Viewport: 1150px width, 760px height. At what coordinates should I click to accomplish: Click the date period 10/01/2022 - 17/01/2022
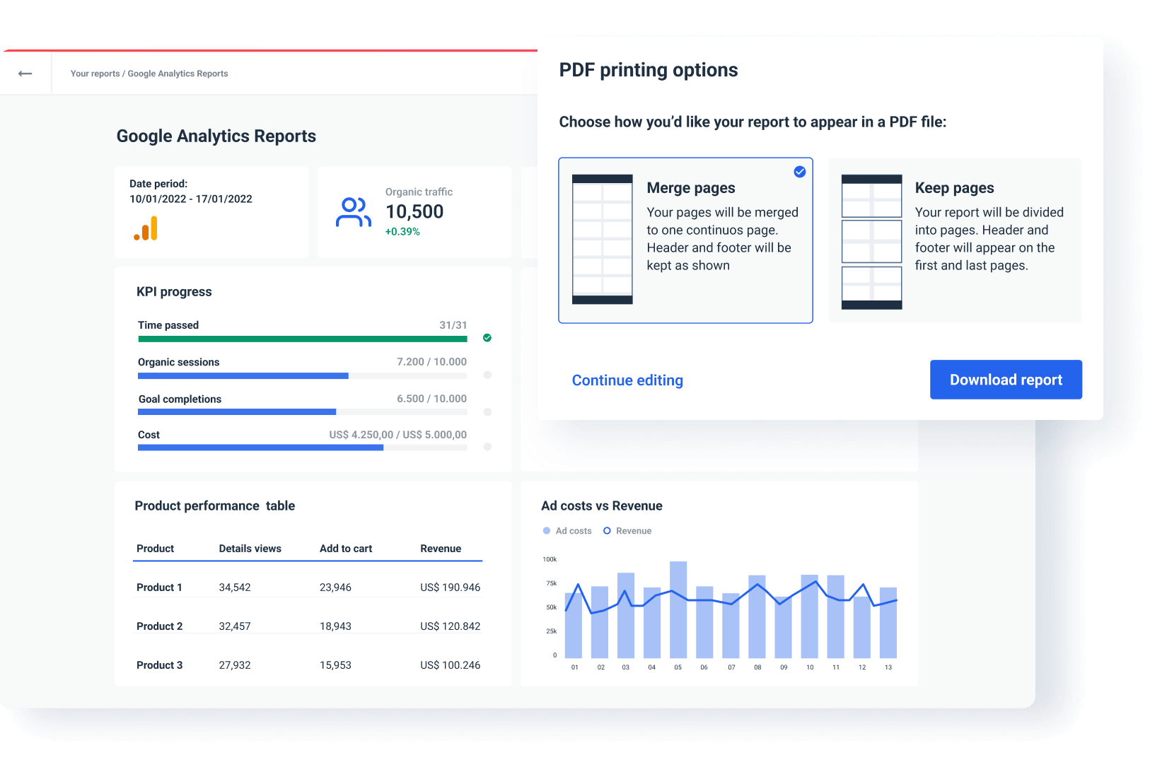[191, 199]
